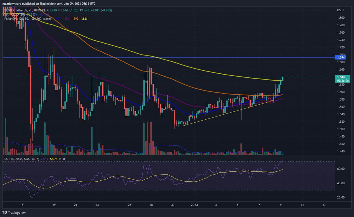The image size is (354, 217).
Task: Click the 02:26:06 bar countdown label
Action: point(342,80)
